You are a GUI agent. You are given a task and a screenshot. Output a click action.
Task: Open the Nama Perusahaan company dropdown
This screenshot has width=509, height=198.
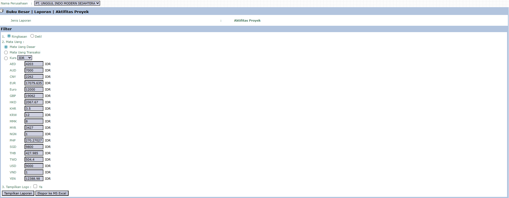click(x=67, y=3)
